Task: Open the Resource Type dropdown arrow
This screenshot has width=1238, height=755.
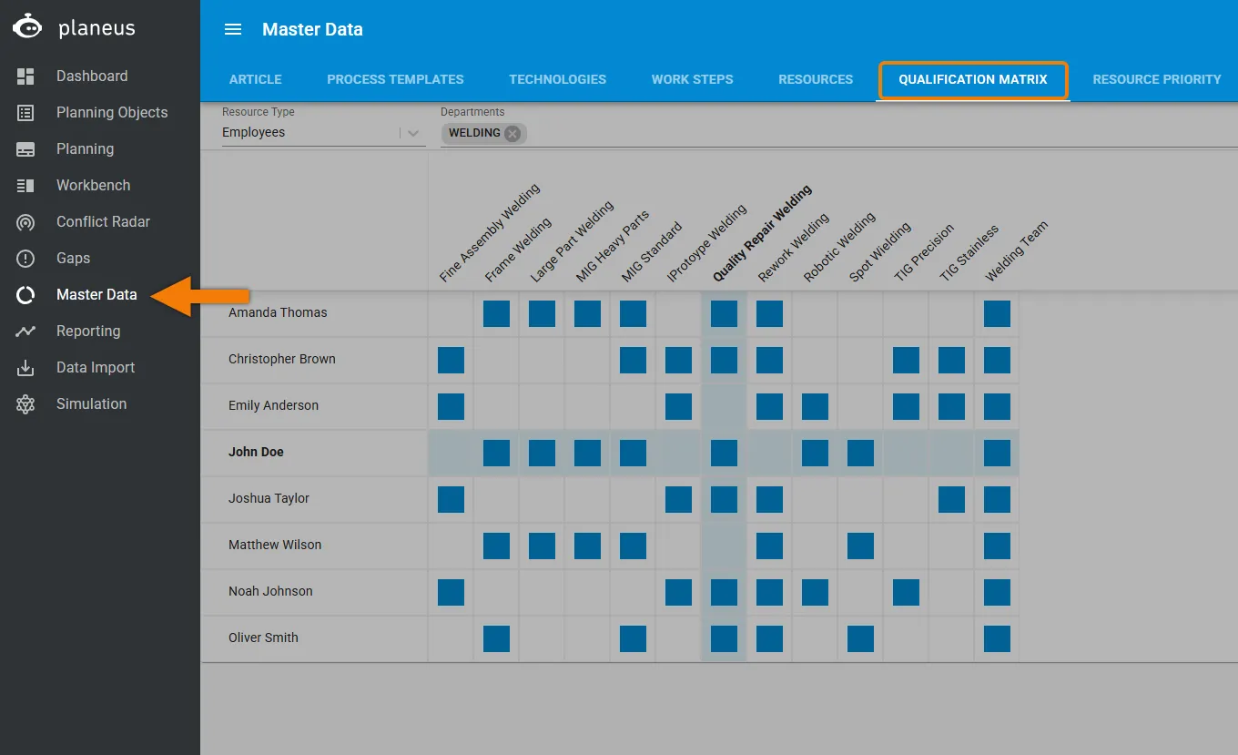Action: [x=413, y=133]
